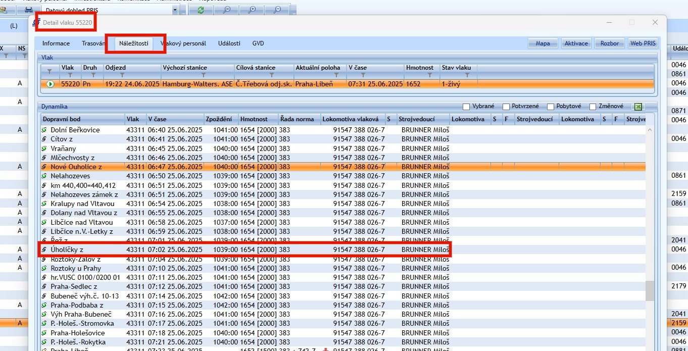Click the green play status icon for train 55220
The image size is (688, 351).
click(50, 84)
